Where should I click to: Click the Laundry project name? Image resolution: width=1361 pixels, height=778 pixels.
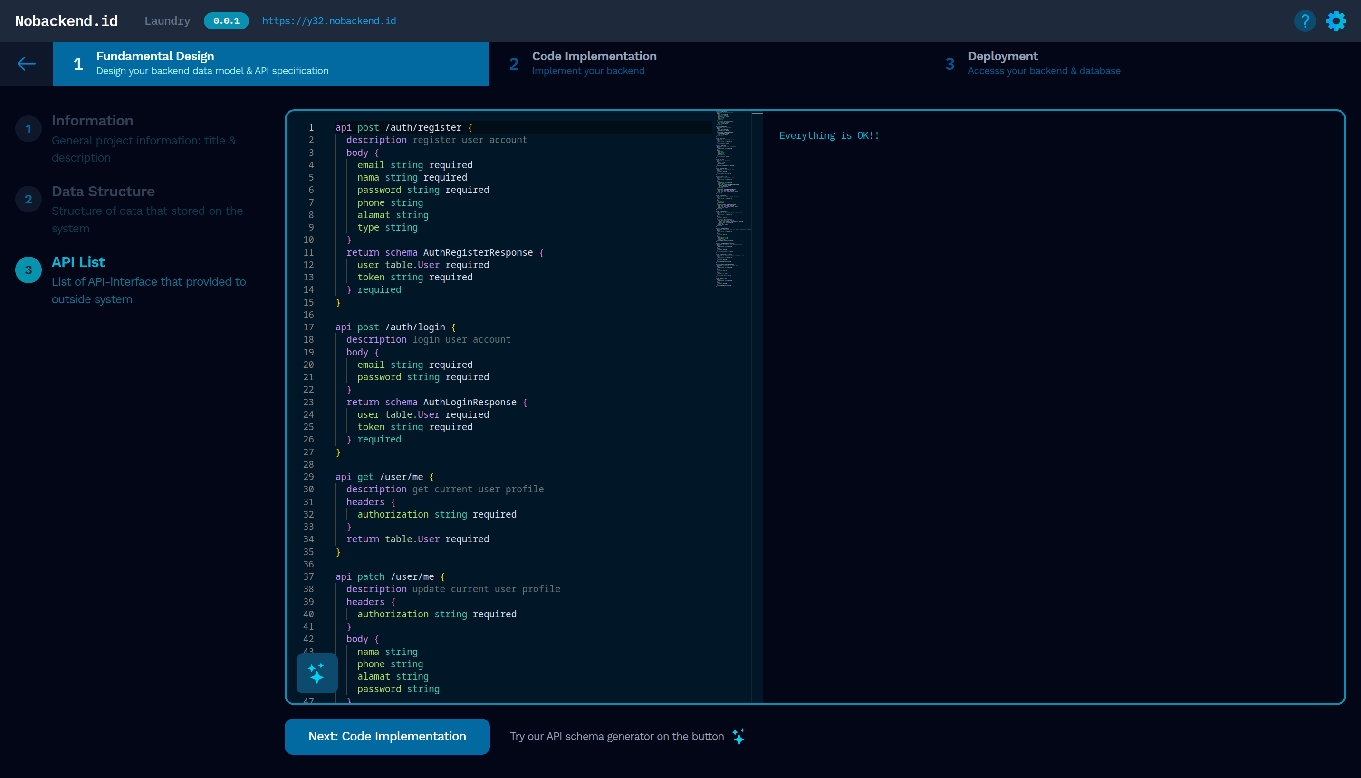167,21
